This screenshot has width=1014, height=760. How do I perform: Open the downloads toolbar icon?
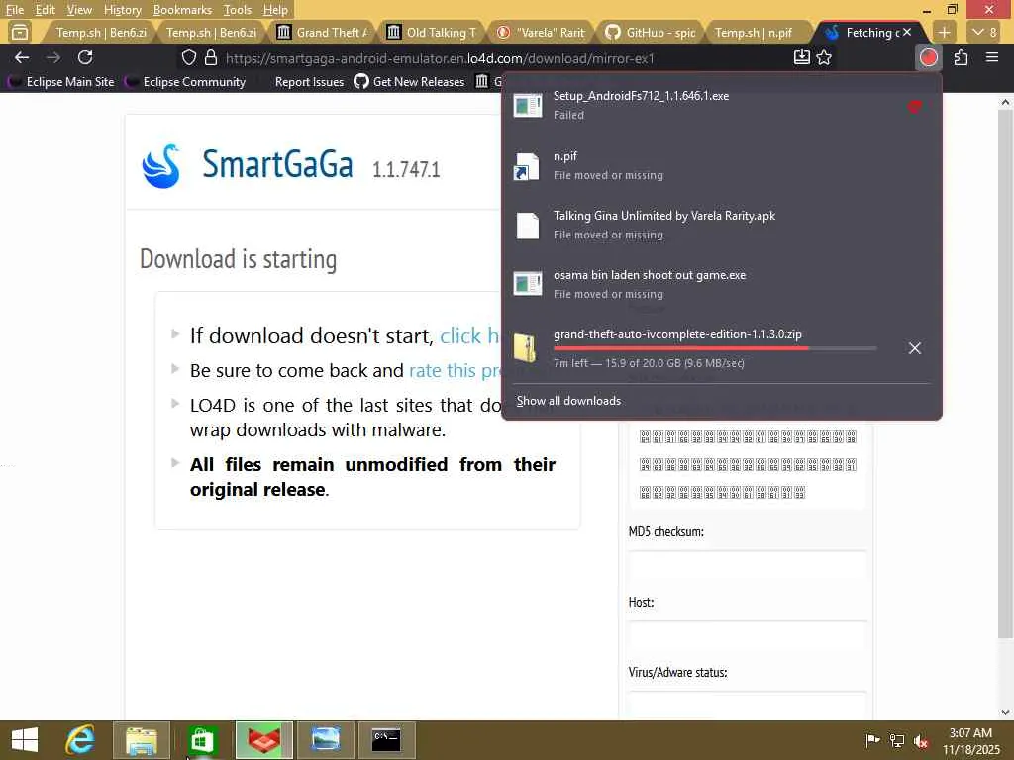coord(802,58)
